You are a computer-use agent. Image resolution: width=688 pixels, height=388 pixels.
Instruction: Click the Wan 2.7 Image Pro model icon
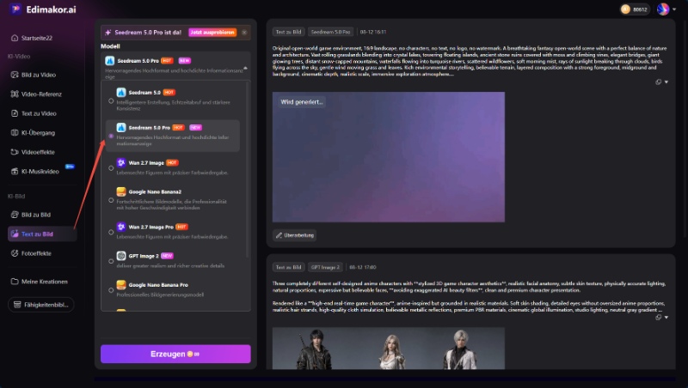121,227
